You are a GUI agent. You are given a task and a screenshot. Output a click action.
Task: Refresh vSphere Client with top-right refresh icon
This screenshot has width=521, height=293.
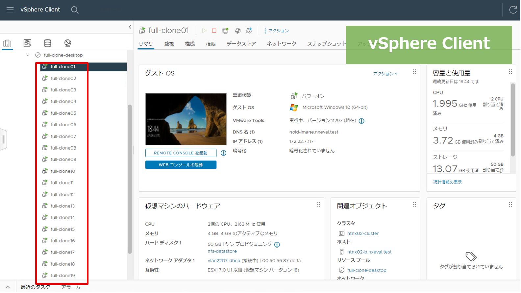tap(513, 10)
